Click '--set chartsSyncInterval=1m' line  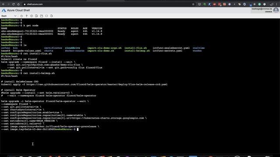(x=23, y=109)
